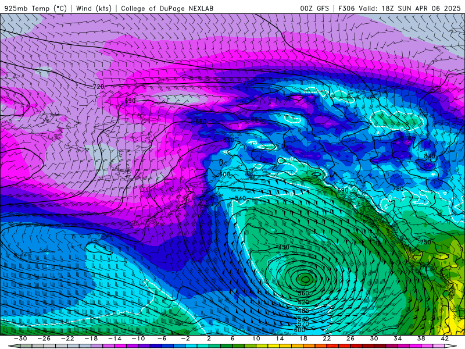
Task: Click the 840 contour label
Action: 429,156
